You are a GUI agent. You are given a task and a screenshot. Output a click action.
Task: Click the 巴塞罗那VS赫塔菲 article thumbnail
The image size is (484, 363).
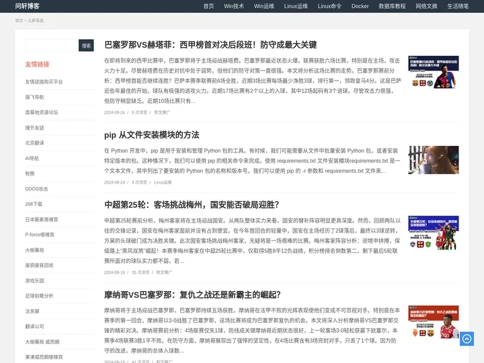(x=434, y=72)
